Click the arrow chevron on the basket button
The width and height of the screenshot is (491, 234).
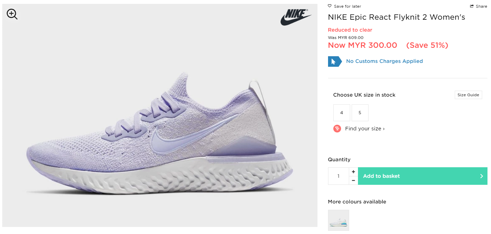[x=481, y=176]
